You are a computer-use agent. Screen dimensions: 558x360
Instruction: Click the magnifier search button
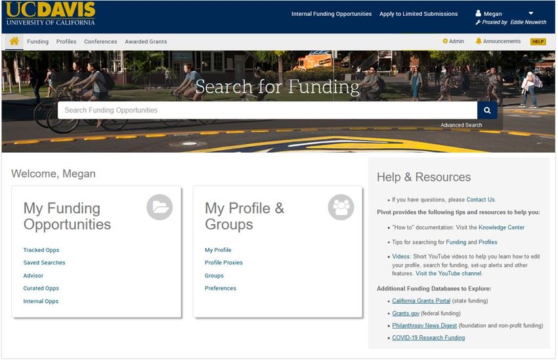click(488, 111)
